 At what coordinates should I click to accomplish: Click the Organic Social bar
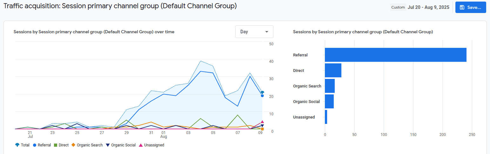[x=329, y=101]
